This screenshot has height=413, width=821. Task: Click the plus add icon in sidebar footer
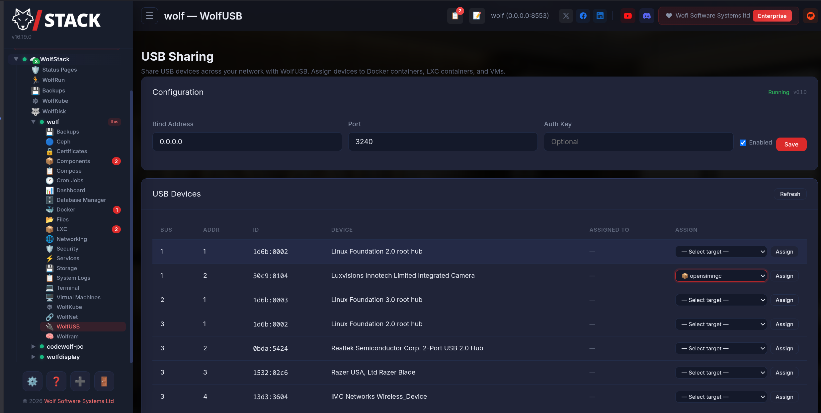click(x=80, y=381)
